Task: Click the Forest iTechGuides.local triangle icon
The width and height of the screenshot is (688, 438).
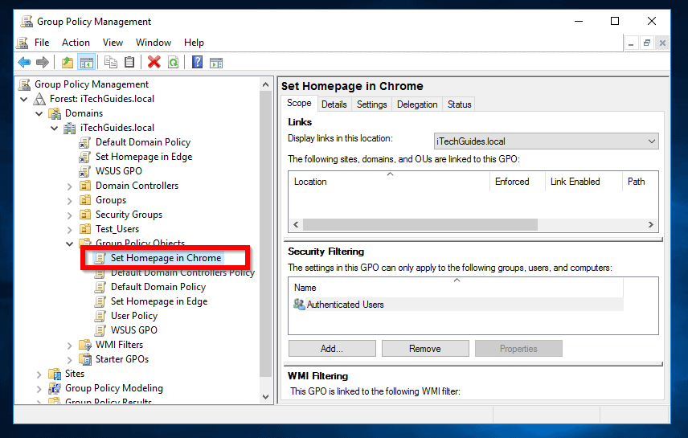Action: tap(40, 99)
